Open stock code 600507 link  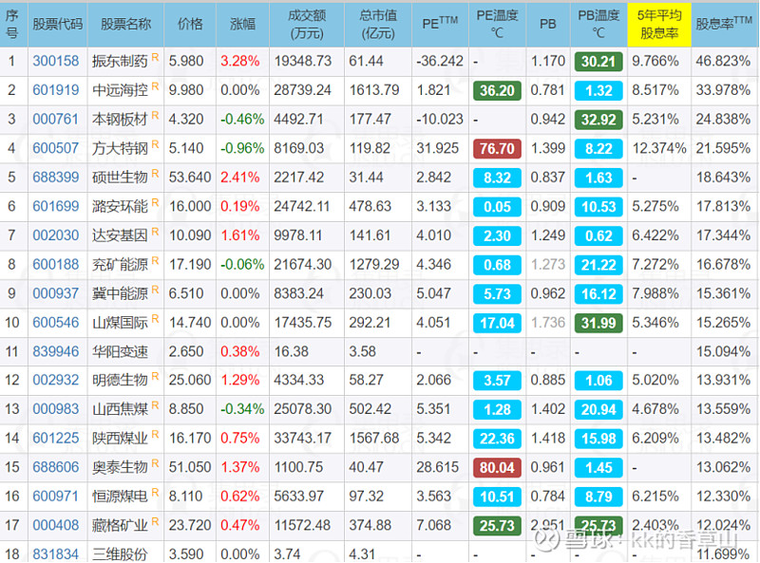pos(56,148)
